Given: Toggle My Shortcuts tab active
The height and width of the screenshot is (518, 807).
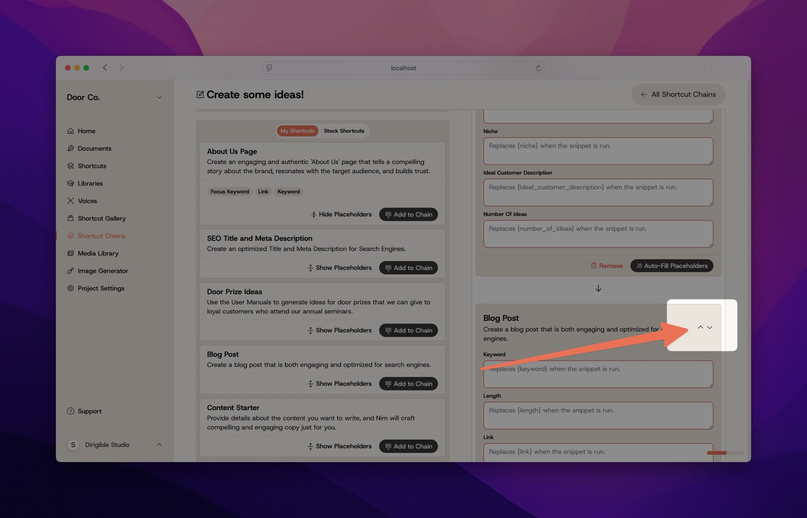Looking at the screenshot, I should coord(297,131).
